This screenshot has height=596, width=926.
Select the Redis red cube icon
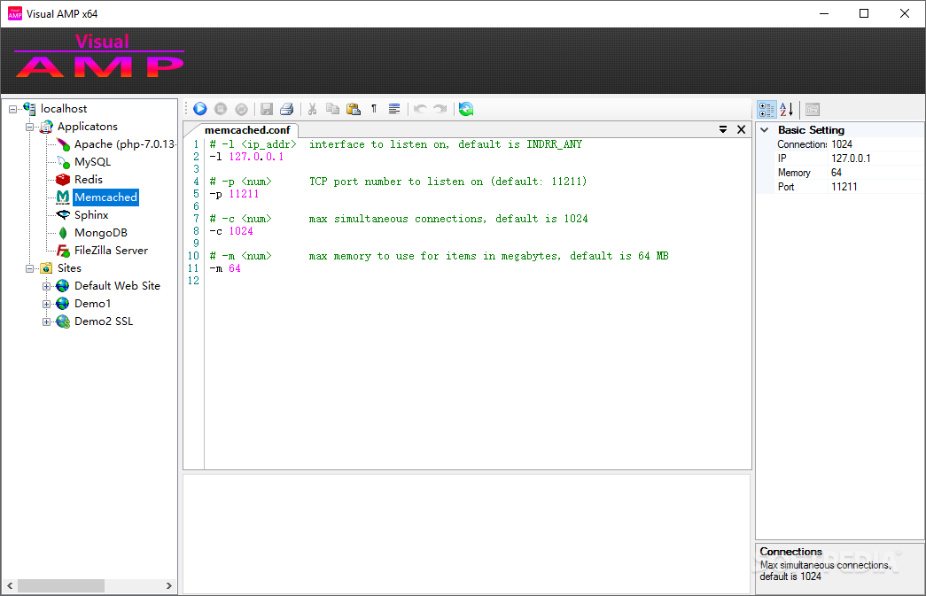pos(63,180)
